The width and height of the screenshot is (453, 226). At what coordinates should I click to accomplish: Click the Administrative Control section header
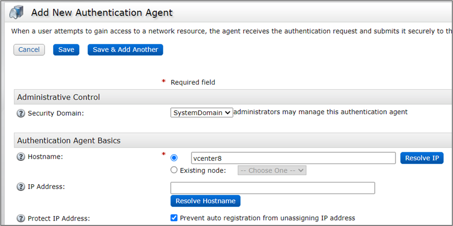59,97
